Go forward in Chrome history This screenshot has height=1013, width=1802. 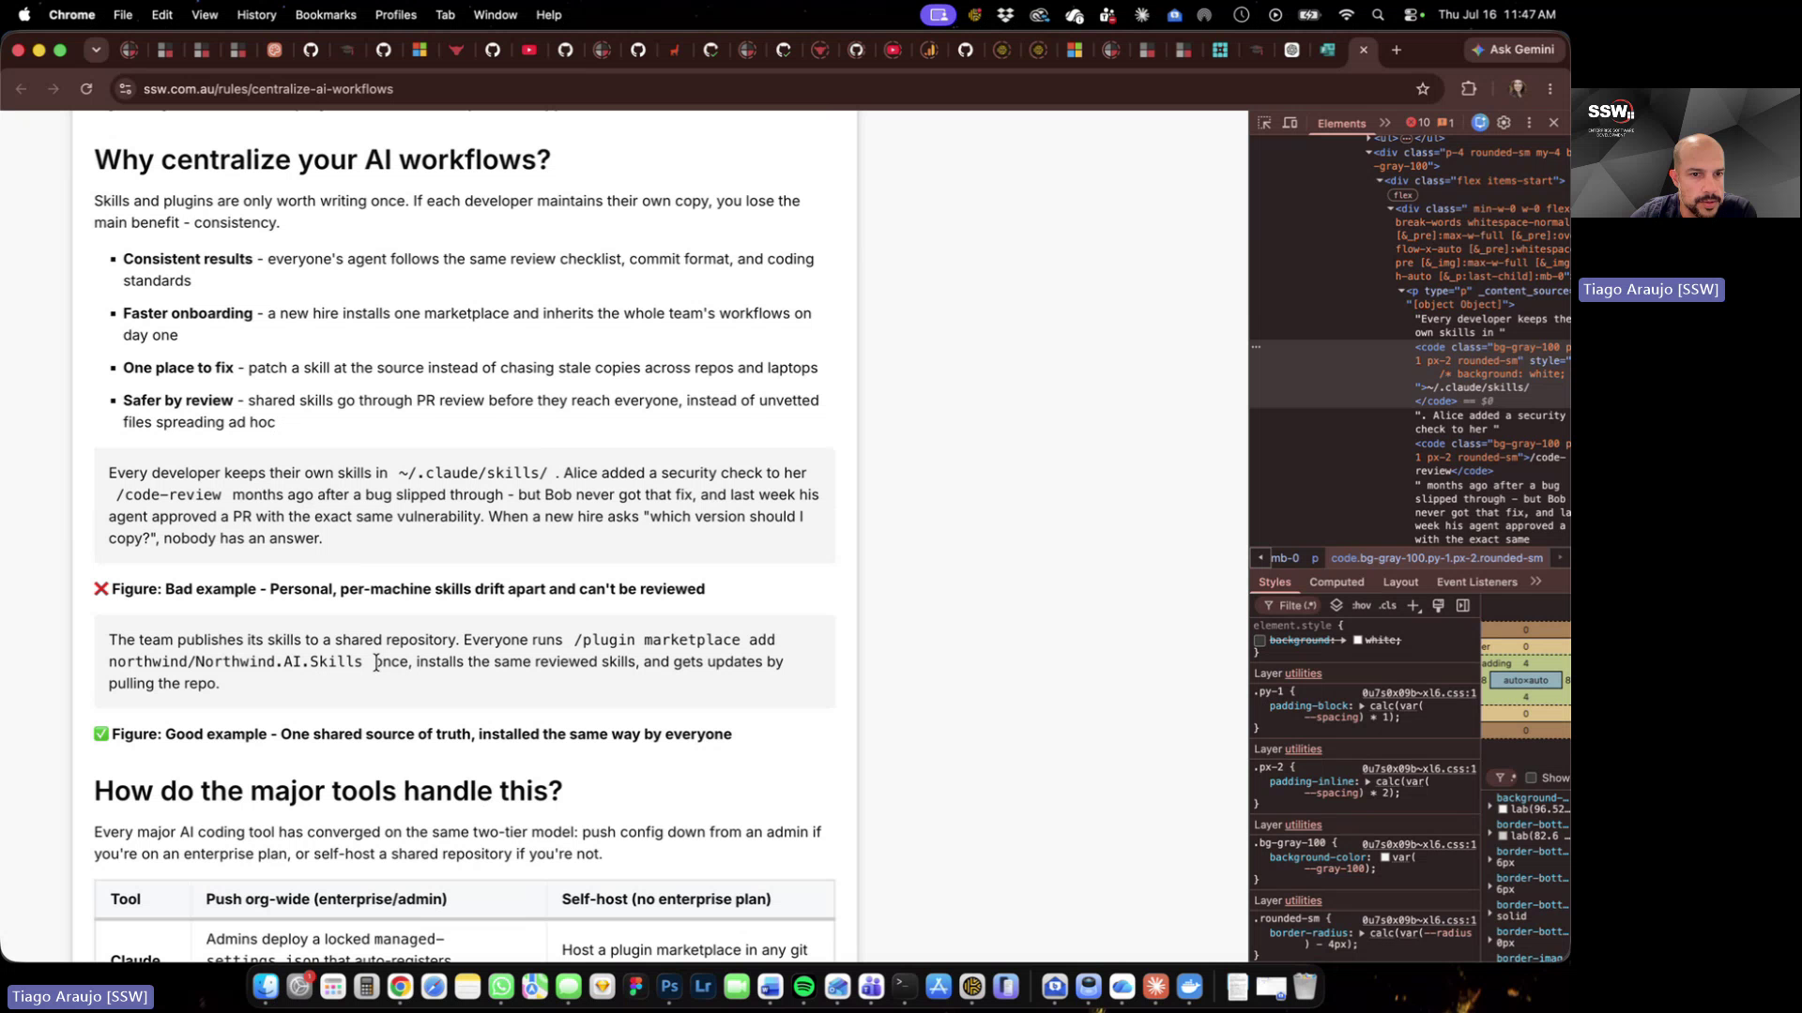[53, 89]
